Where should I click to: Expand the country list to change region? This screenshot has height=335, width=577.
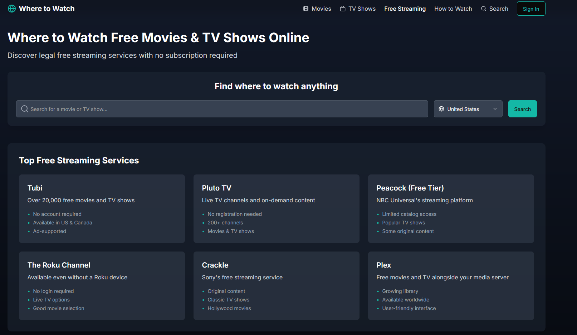(468, 109)
